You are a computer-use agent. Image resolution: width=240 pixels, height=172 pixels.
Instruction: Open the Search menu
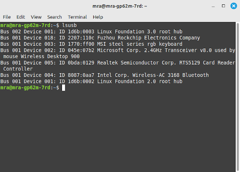click(54, 17)
